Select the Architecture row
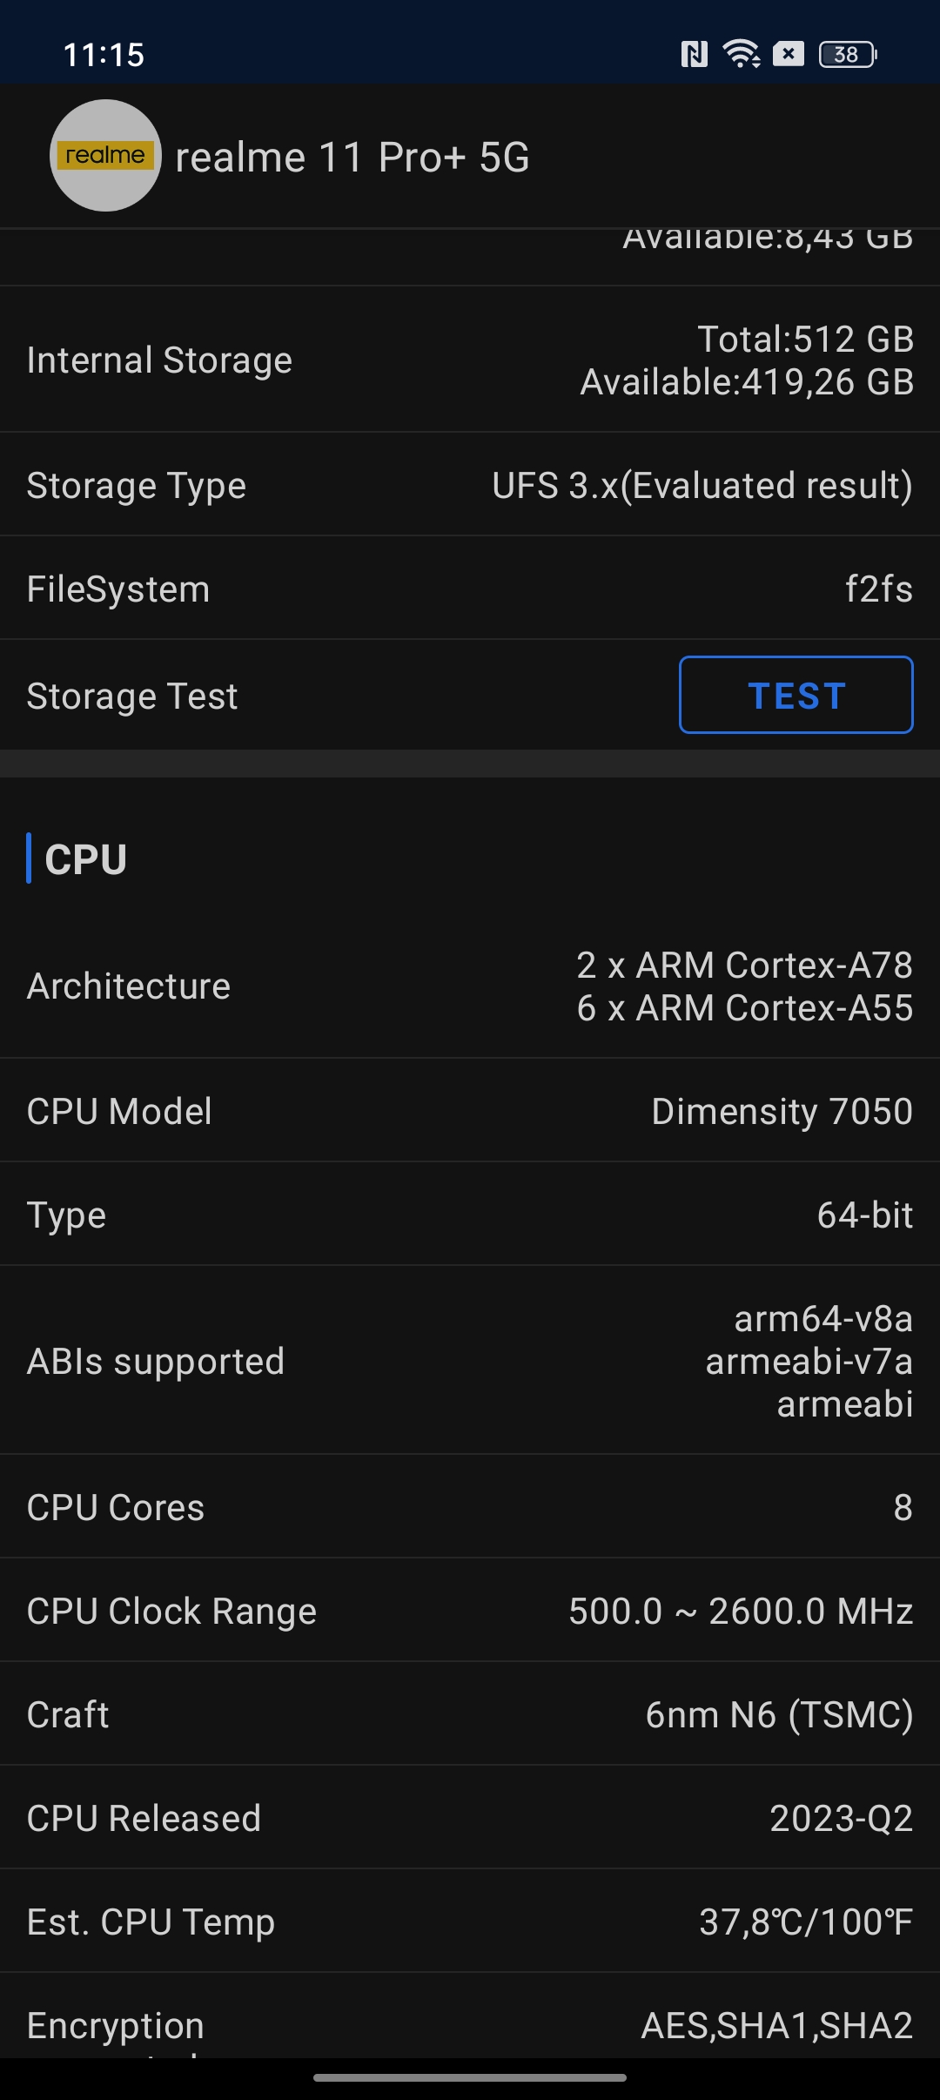 470,986
